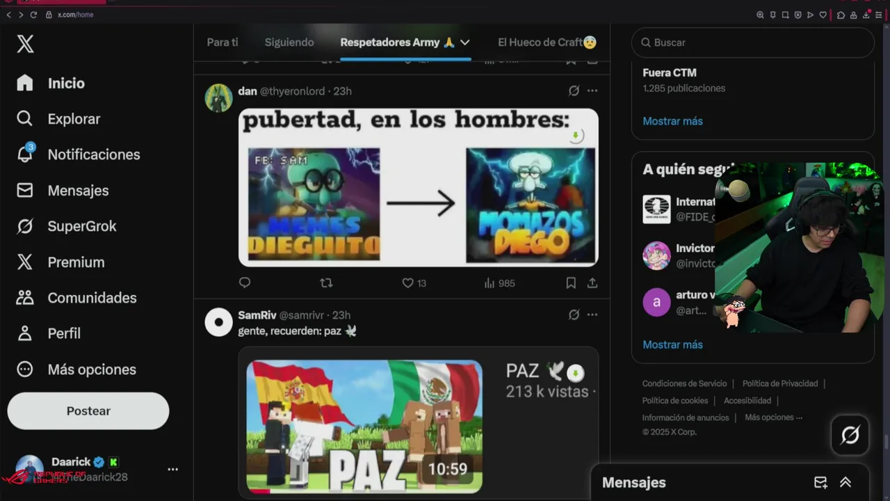This screenshot has width=890, height=501.
Task: Go forward in the browser
Action: pos(20,15)
